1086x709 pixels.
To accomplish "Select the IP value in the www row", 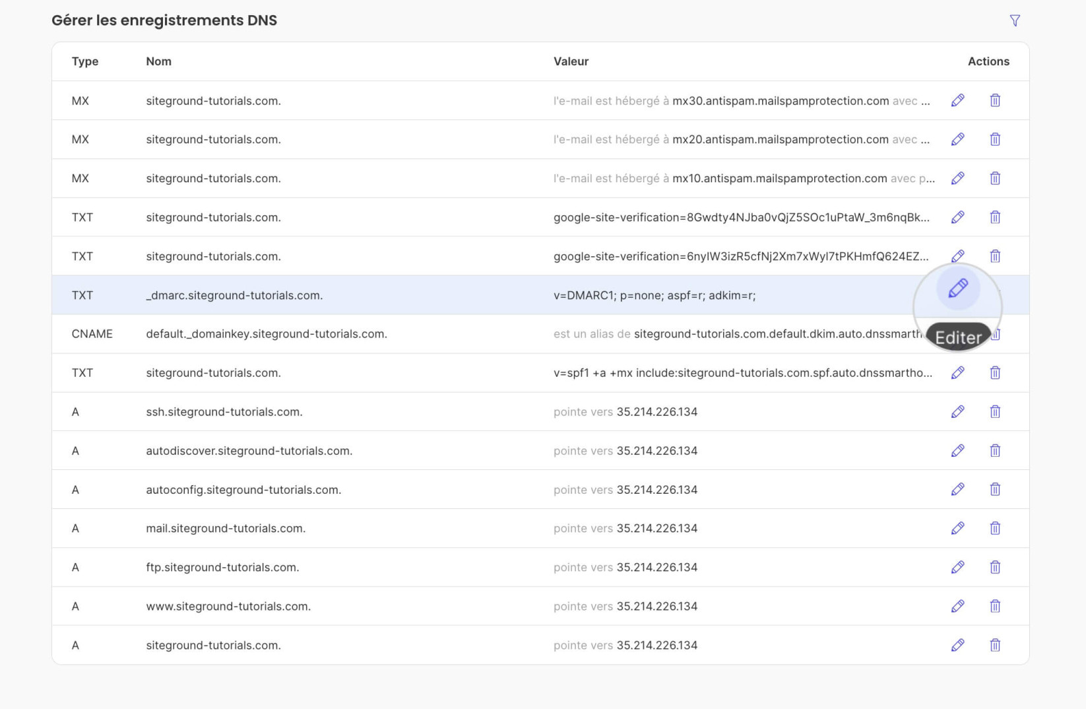I will 657,606.
